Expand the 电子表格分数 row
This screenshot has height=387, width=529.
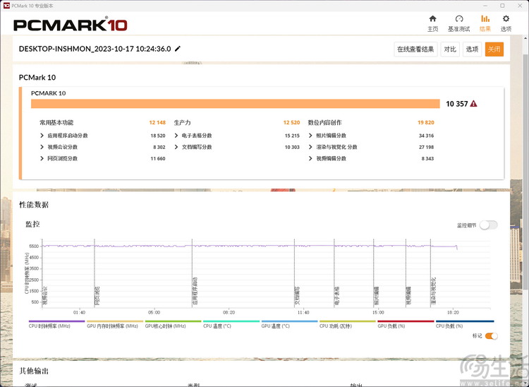click(x=176, y=136)
